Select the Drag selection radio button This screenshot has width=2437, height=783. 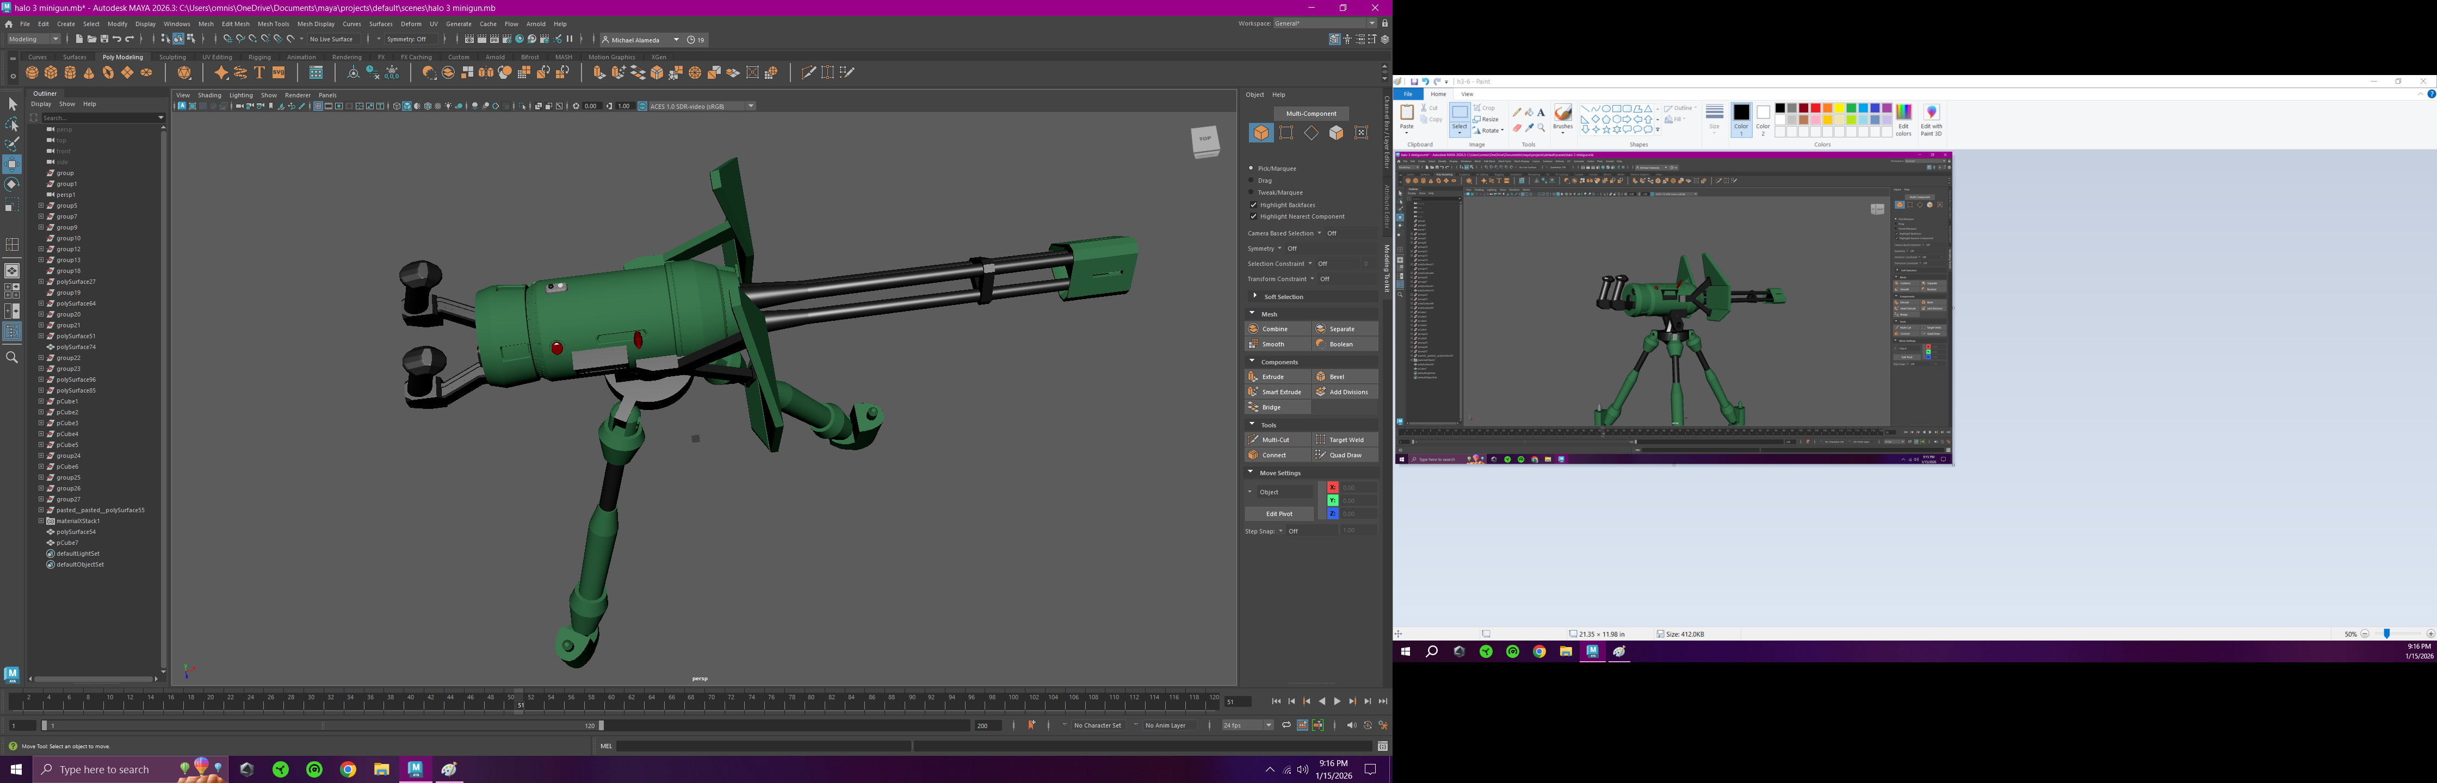pyautogui.click(x=1251, y=179)
